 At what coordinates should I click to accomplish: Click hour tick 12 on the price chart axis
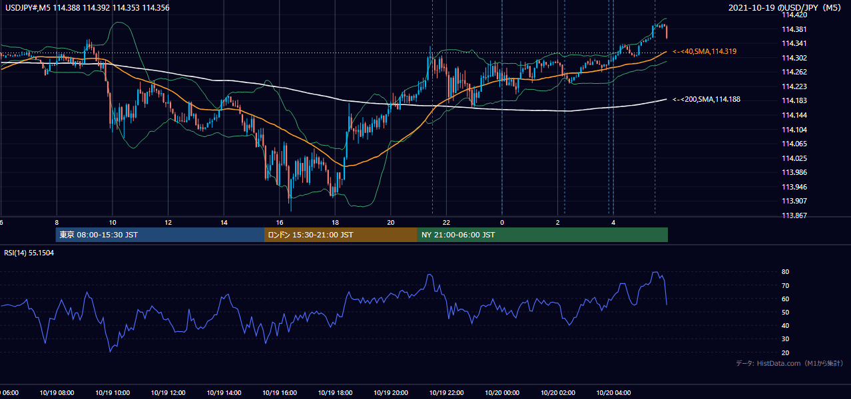click(x=168, y=222)
